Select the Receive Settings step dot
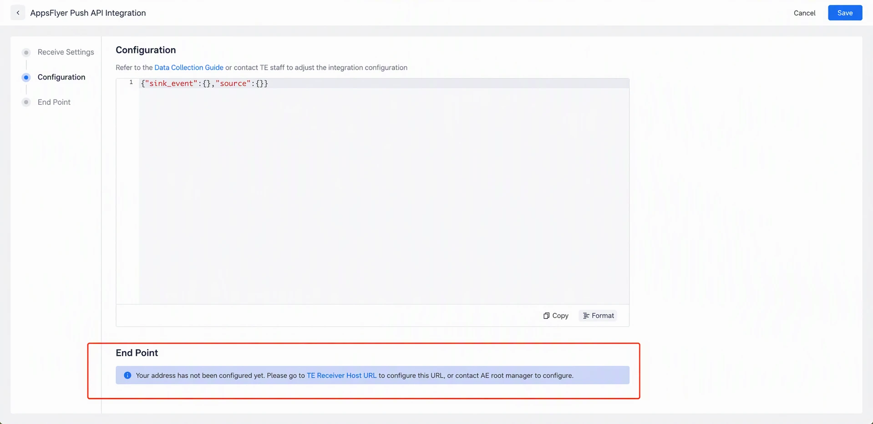 tap(26, 52)
